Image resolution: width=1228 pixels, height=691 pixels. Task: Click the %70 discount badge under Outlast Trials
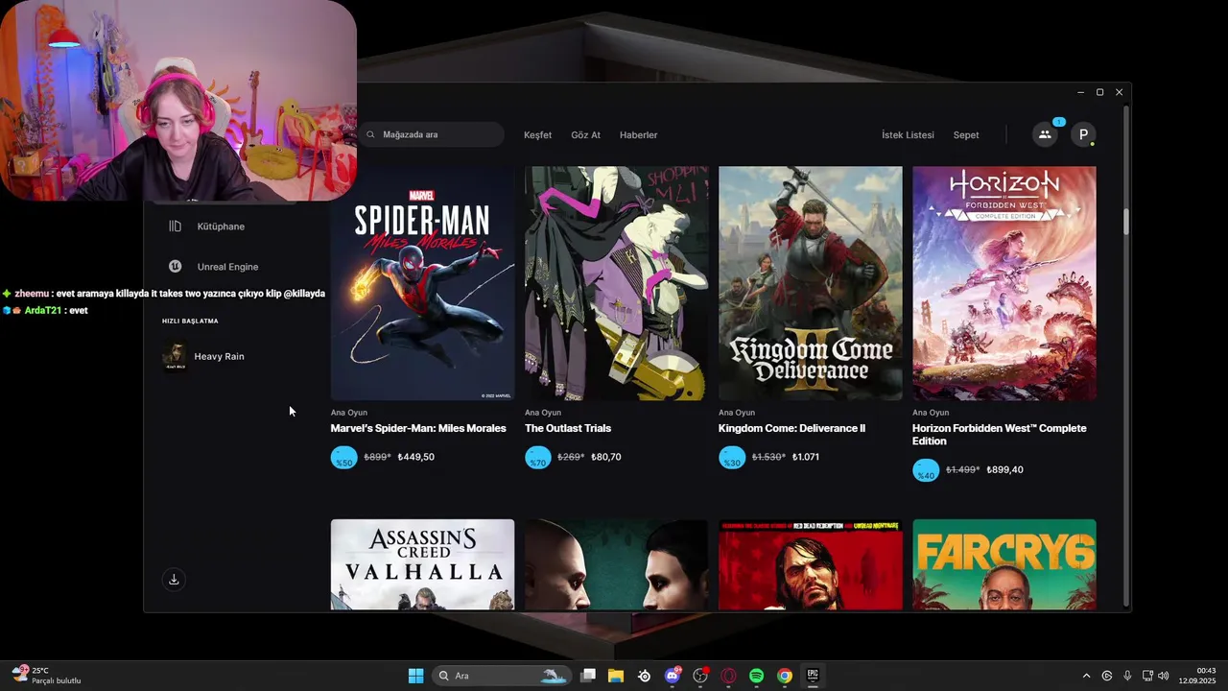(538, 458)
